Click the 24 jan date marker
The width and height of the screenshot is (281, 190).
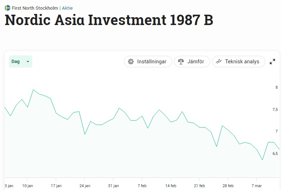click(x=84, y=186)
